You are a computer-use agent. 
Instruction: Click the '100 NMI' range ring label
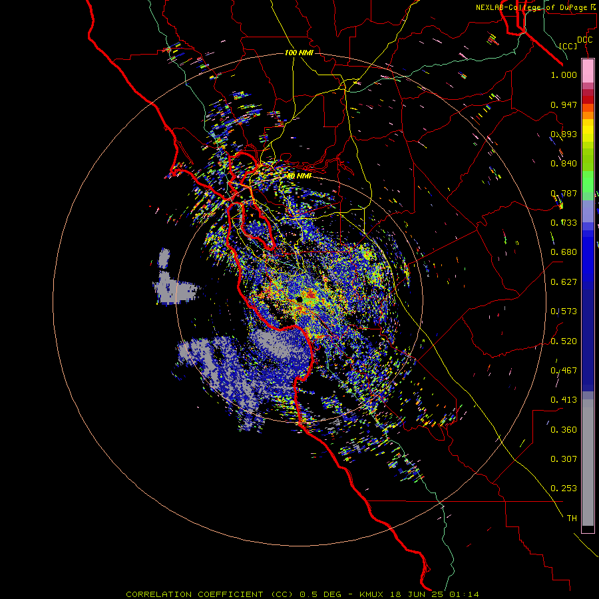click(299, 53)
